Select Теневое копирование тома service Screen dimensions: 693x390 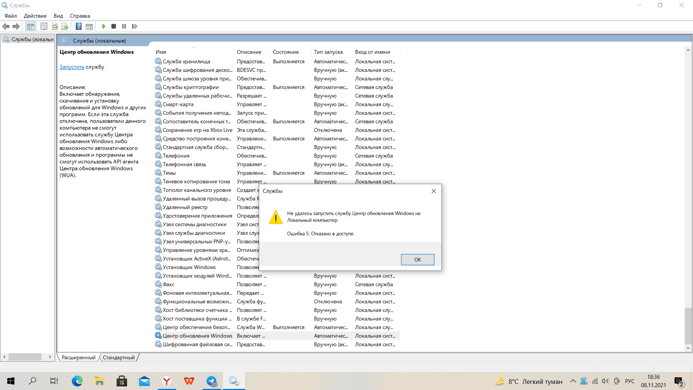277,182
